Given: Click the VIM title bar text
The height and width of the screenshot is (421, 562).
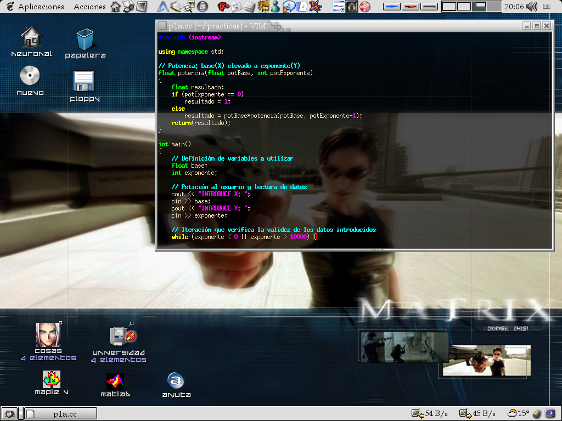Looking at the screenshot, I should click(217, 26).
